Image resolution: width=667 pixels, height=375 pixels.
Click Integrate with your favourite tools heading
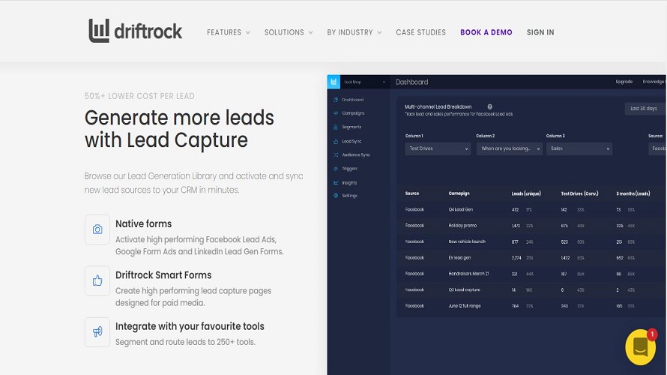pos(190,326)
